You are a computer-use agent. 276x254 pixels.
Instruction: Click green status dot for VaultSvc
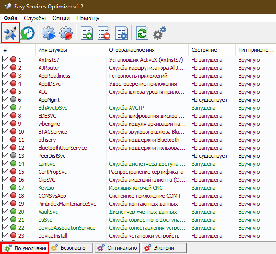[13, 211]
